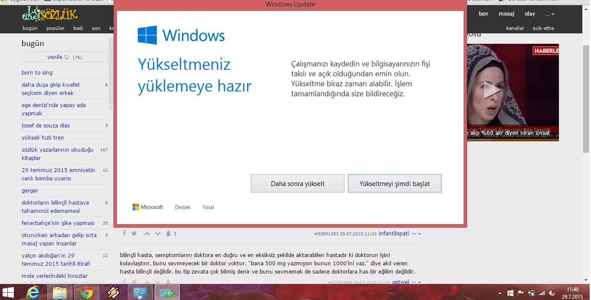This screenshot has height=300, width=591.
Task: Open the top navigation "..." dropdown
Action: point(550,14)
